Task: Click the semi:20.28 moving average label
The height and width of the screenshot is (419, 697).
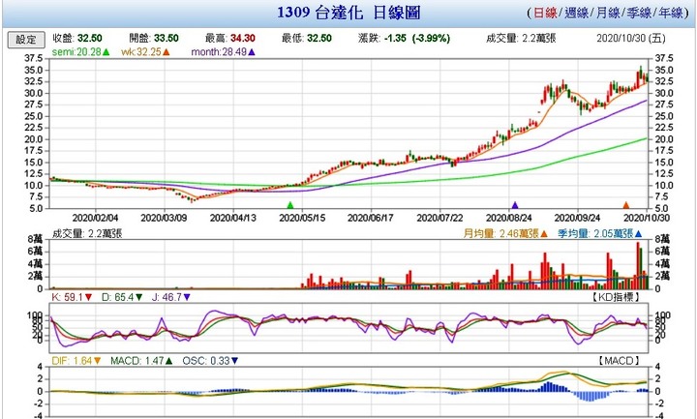Action: 76,52
